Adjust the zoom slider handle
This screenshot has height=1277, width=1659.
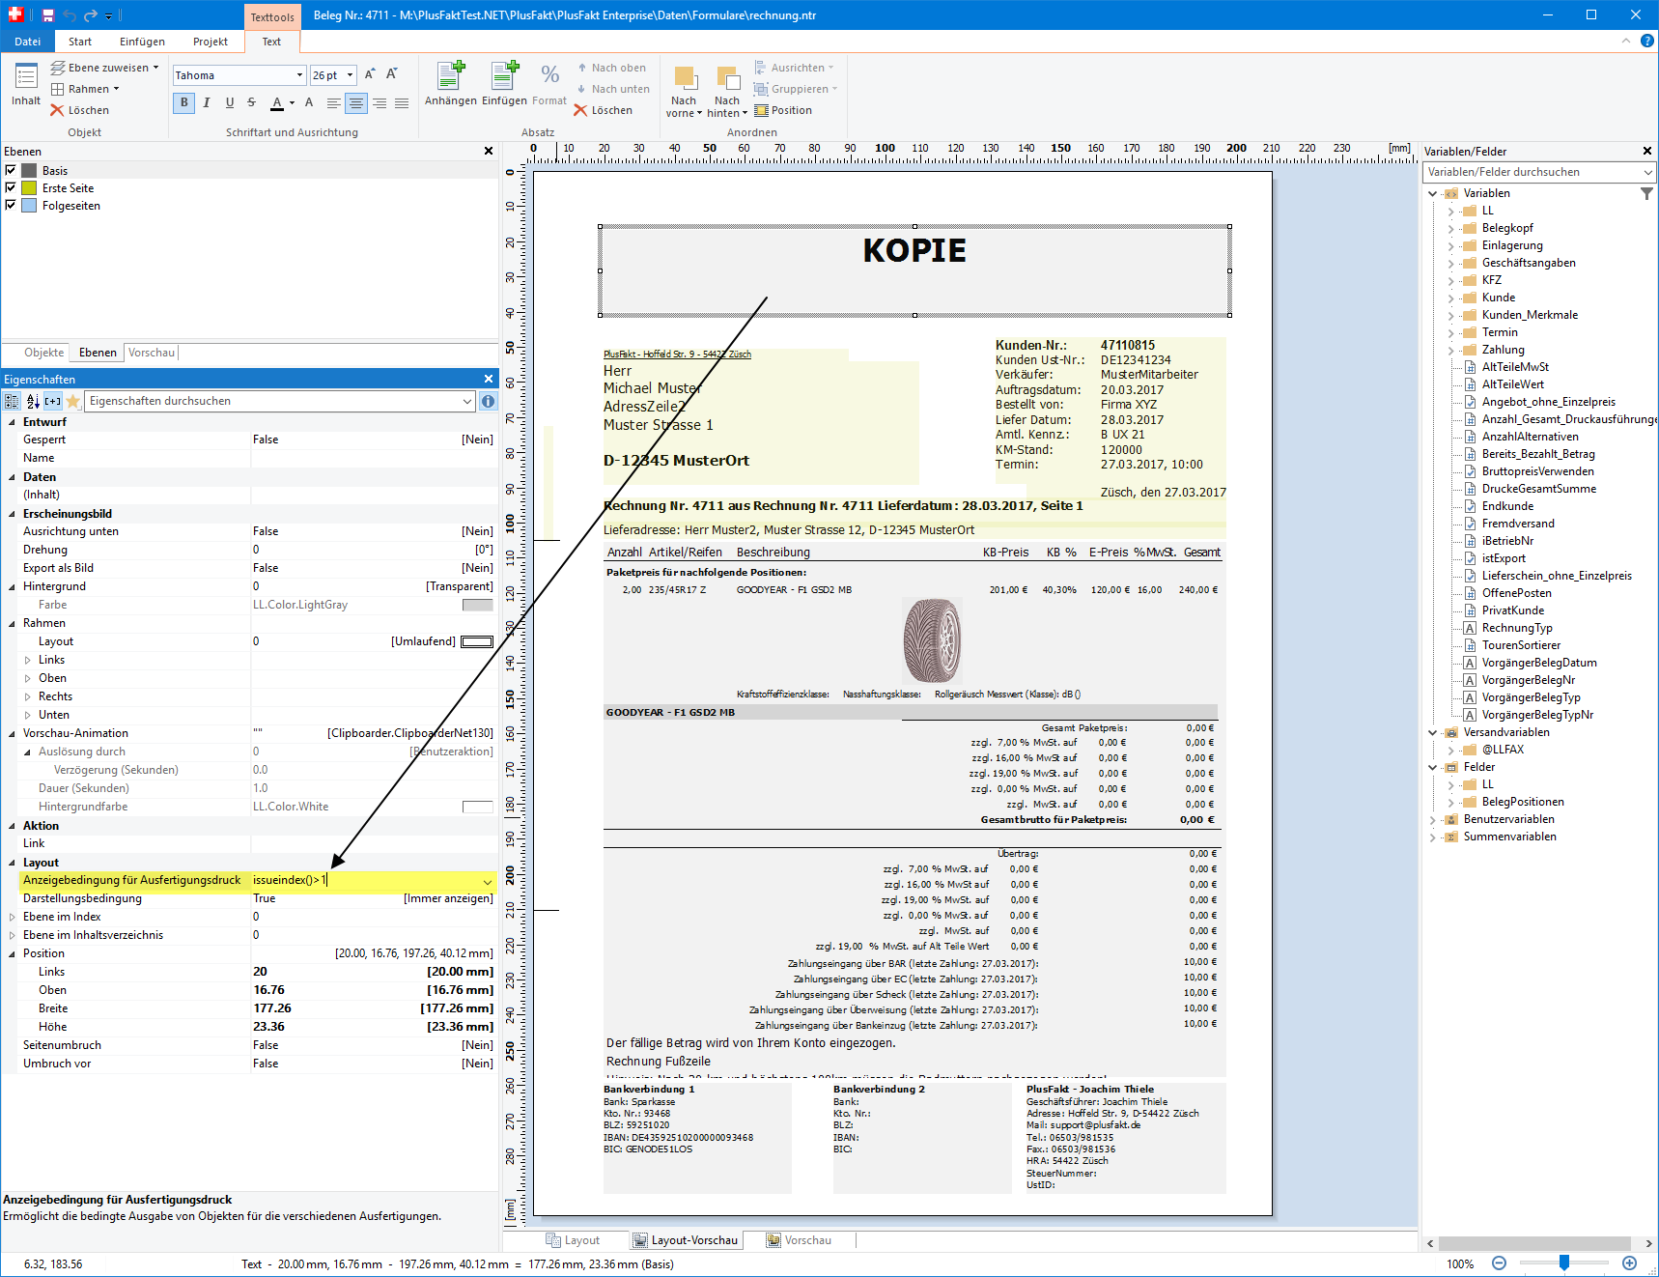[x=1563, y=1263]
